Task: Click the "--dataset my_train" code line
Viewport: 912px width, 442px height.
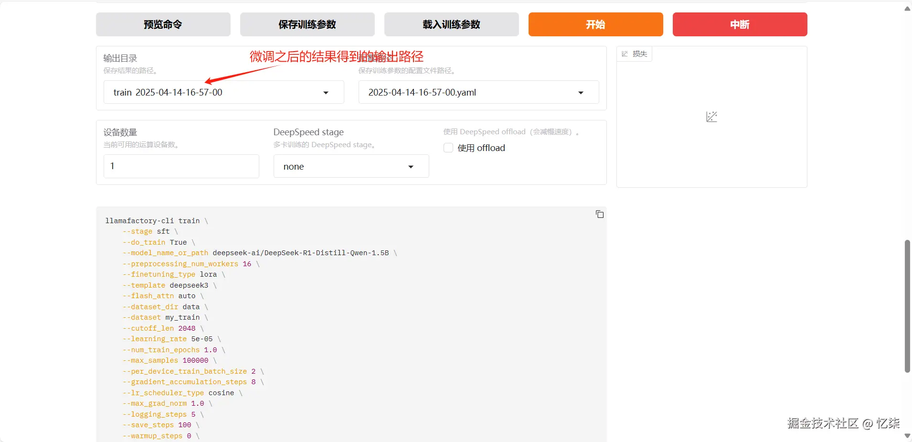Action: 165,317
